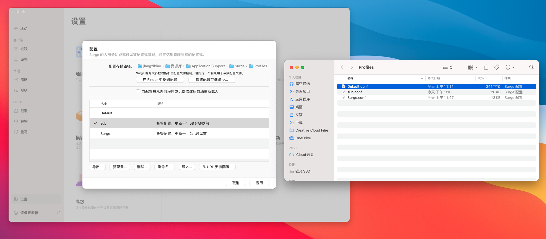Click the 应用 (Apply) button
Viewport: 546px width, 239px height.
coord(259,183)
